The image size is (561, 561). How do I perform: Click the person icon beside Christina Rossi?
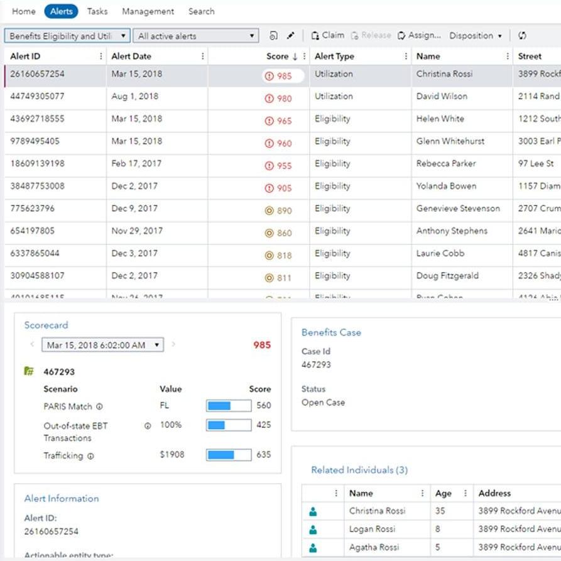click(x=312, y=511)
